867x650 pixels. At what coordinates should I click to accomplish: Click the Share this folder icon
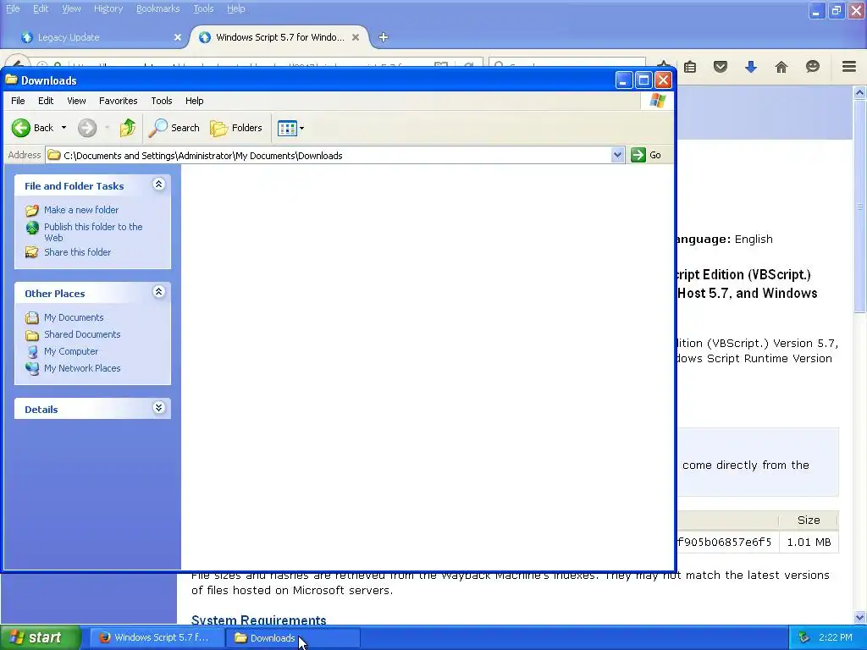point(32,252)
